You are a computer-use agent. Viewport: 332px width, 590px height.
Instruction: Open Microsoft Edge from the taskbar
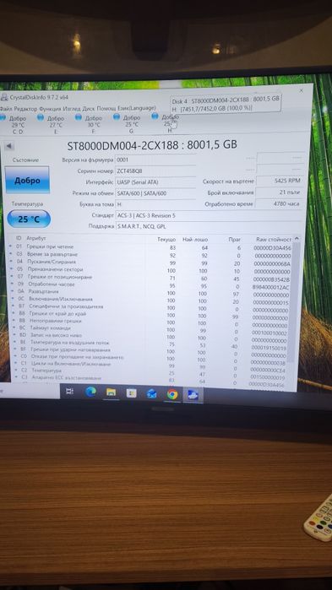tap(90, 392)
